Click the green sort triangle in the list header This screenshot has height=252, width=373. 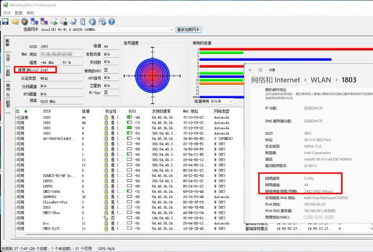(26, 111)
